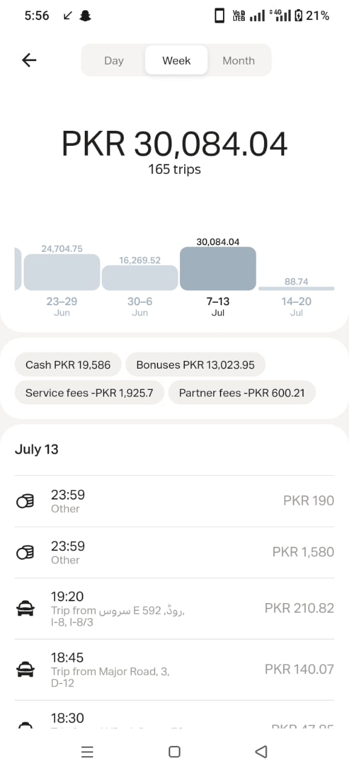This screenshot has height=775, width=349.
Task: Select the Week tab
Action: 176,61
